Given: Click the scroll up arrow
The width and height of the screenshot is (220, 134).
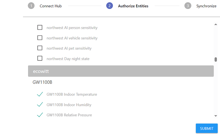Looking at the screenshot, I should (x=216, y=24).
